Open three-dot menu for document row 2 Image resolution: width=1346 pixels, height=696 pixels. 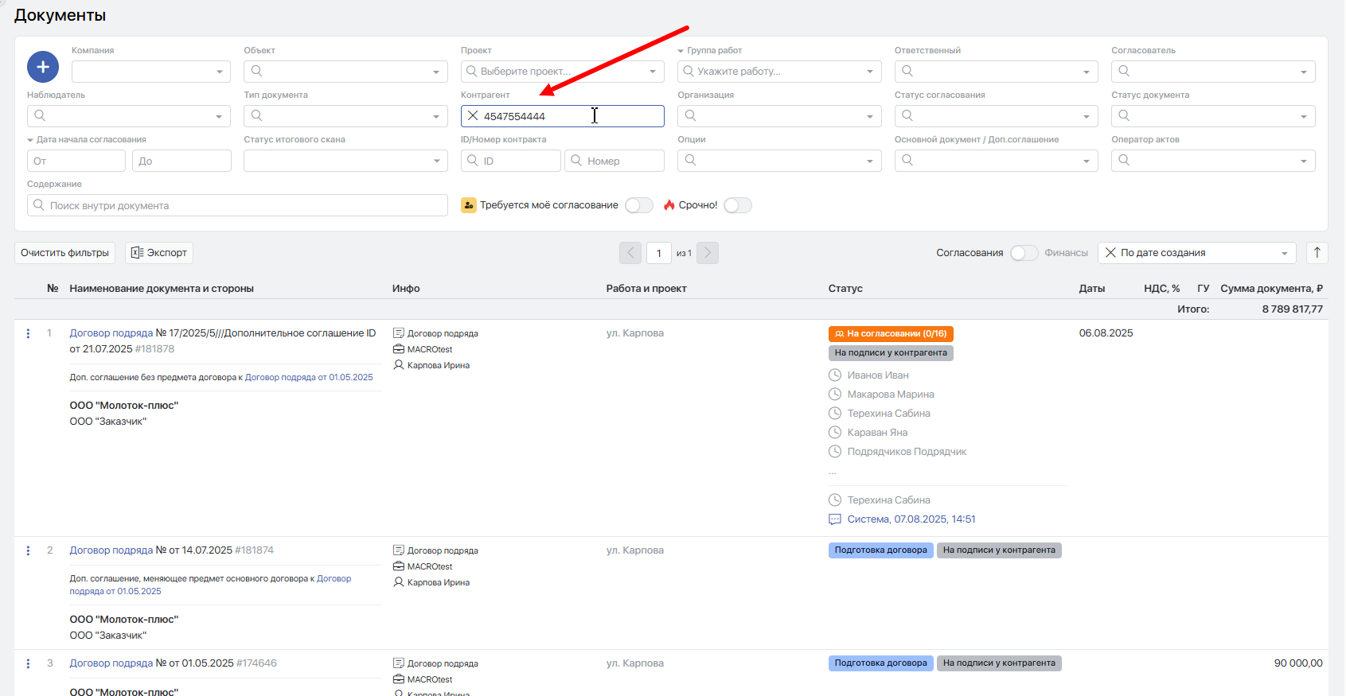tap(28, 551)
